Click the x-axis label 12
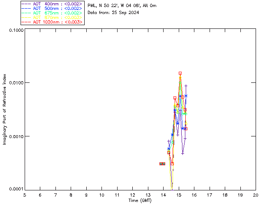 [132, 195]
